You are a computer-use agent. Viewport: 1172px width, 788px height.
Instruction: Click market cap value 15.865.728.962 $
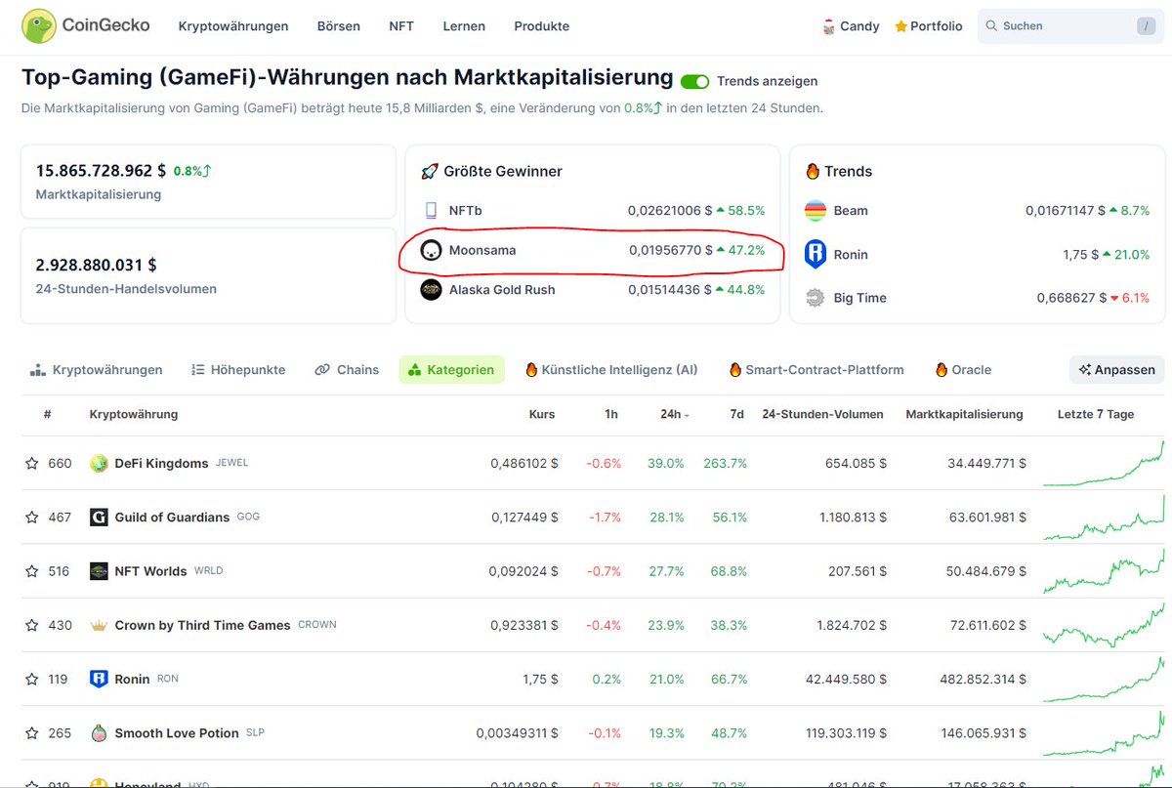tap(101, 170)
